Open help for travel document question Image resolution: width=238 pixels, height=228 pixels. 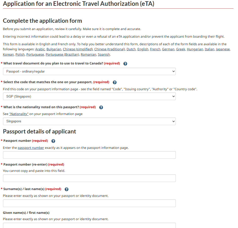tap(125, 63)
